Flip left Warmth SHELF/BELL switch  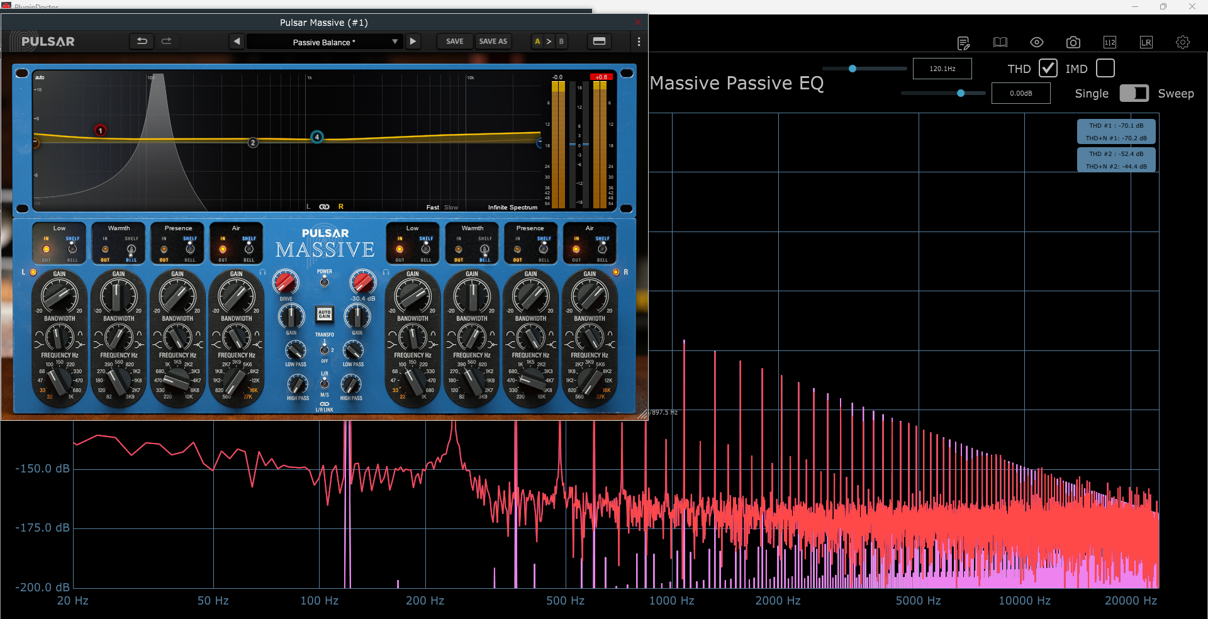tap(131, 249)
